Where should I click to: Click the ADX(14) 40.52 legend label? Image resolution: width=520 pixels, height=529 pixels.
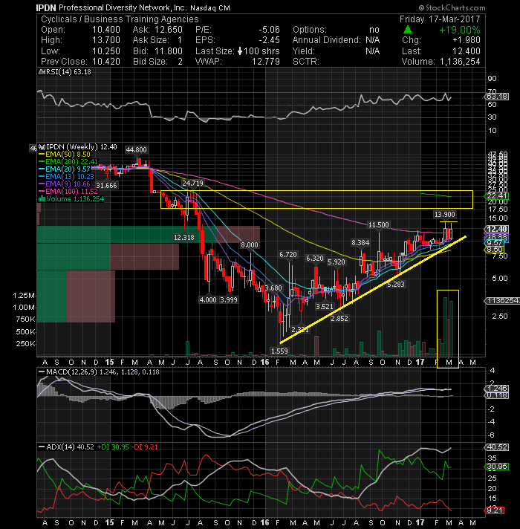[x=66, y=447]
